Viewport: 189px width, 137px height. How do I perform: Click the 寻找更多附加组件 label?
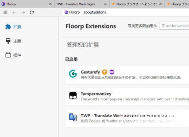point(142,26)
